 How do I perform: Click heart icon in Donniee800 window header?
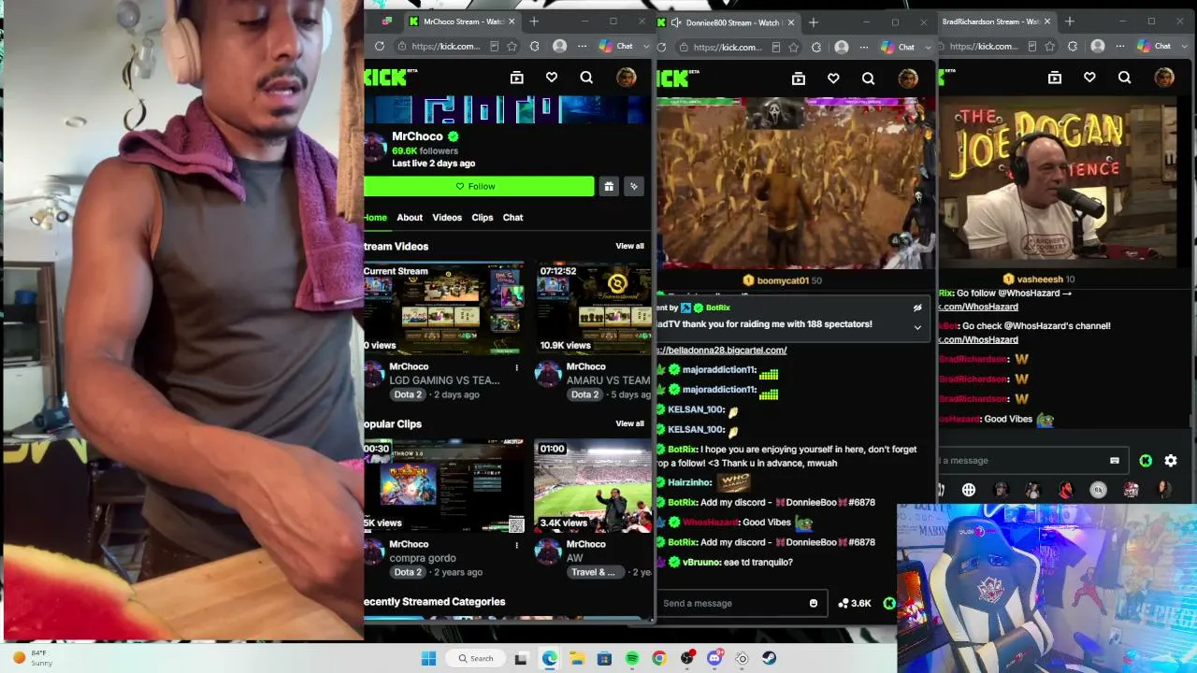[x=833, y=79]
